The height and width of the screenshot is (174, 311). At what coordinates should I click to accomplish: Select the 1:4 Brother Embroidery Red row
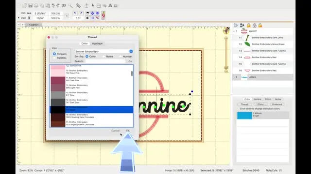click(262, 58)
